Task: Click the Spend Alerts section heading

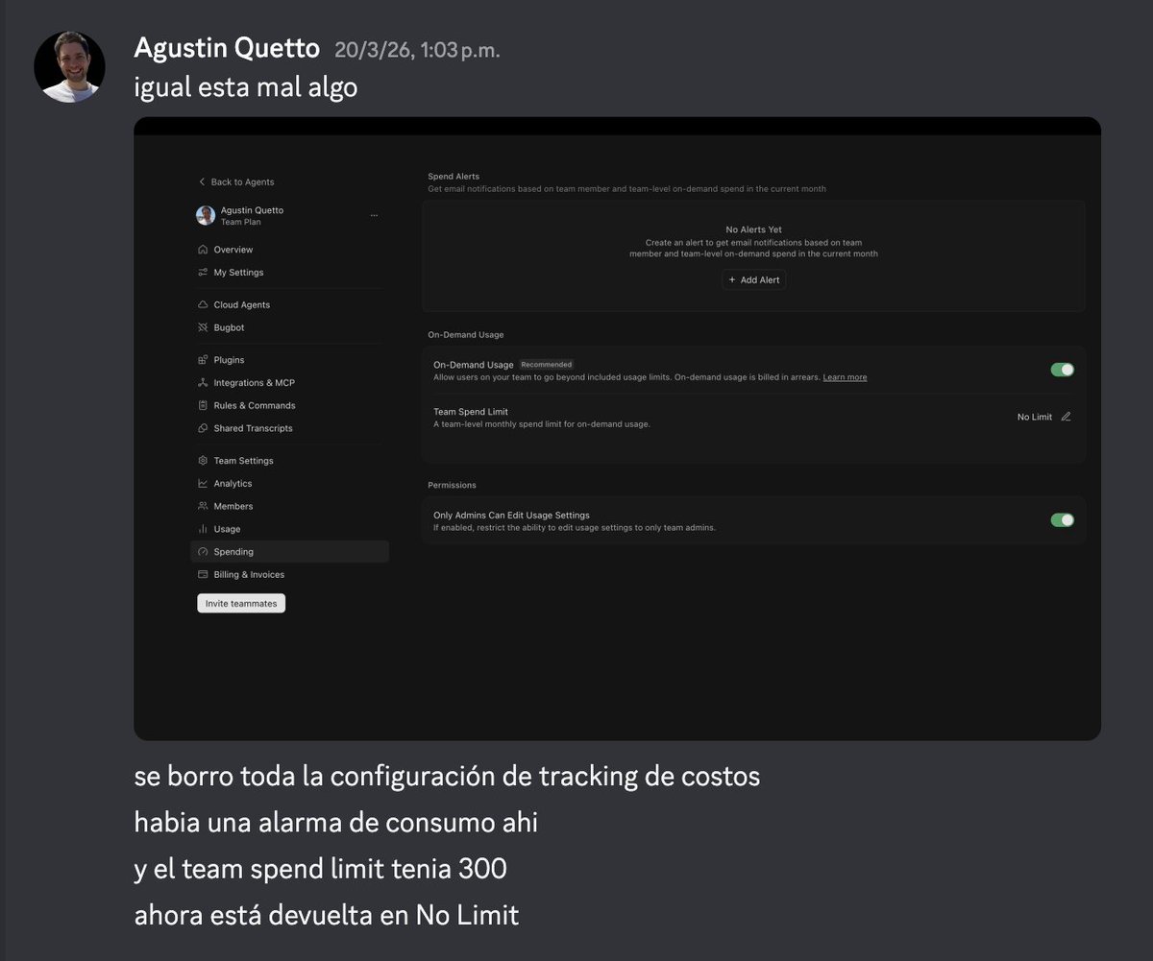Action: [454, 177]
